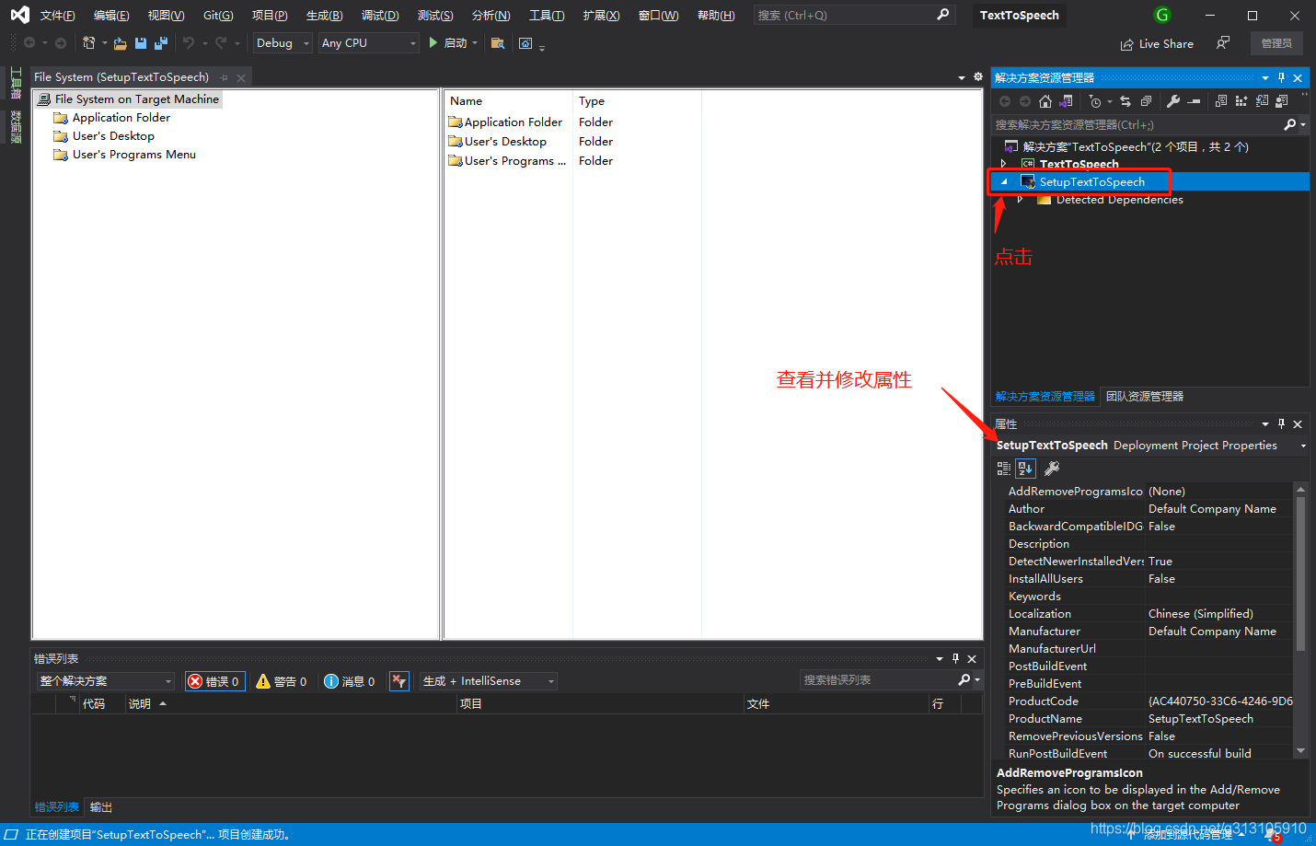Click the green Start play icon
The width and height of the screenshot is (1316, 846).
433,43
